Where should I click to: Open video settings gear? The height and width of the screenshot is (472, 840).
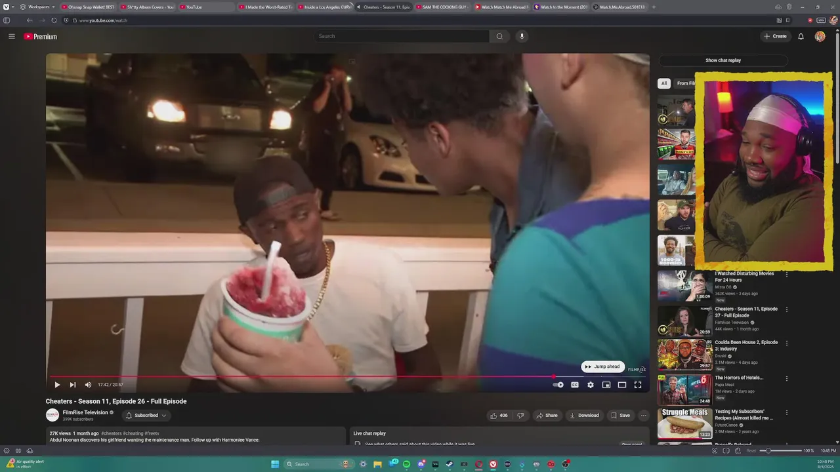pos(591,385)
